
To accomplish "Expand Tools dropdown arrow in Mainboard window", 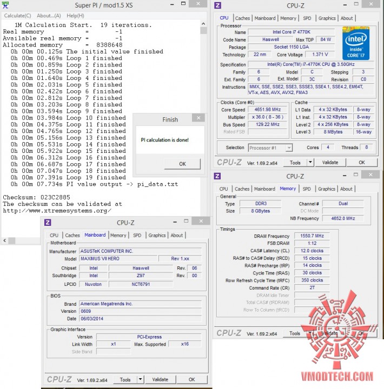I will pos(140,380).
